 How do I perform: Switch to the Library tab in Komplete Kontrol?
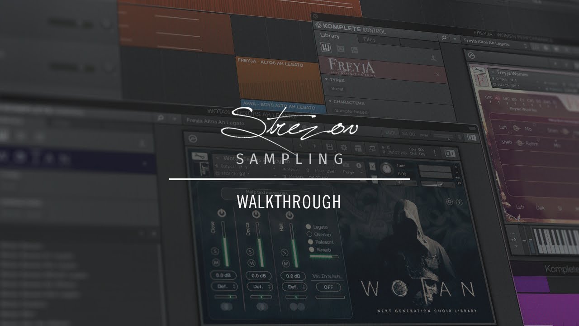[x=330, y=36]
